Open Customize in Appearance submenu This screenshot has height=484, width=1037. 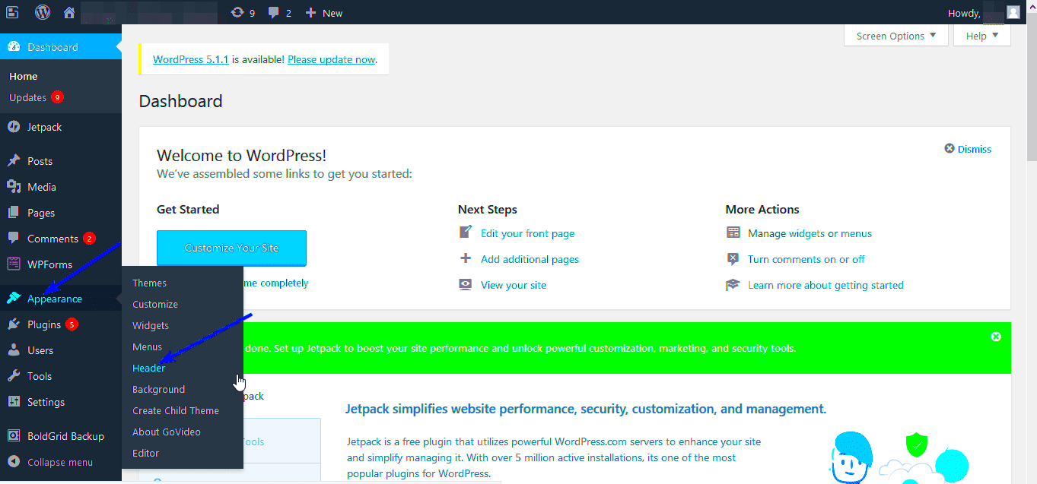point(155,304)
